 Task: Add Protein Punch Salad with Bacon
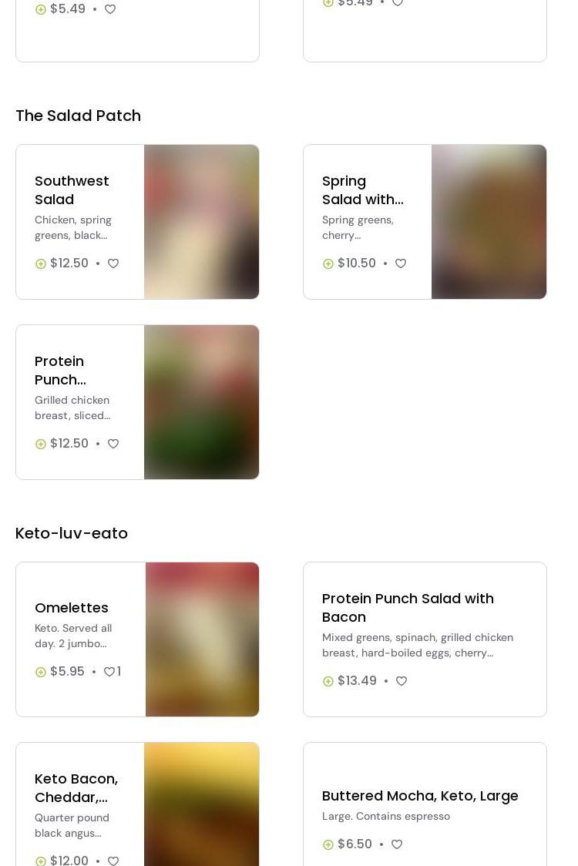pyautogui.click(x=328, y=681)
